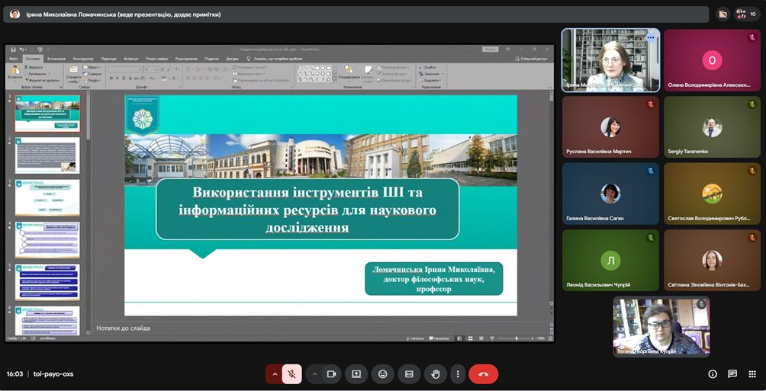Open the activities grid icon
766x391 pixels.
752,374
